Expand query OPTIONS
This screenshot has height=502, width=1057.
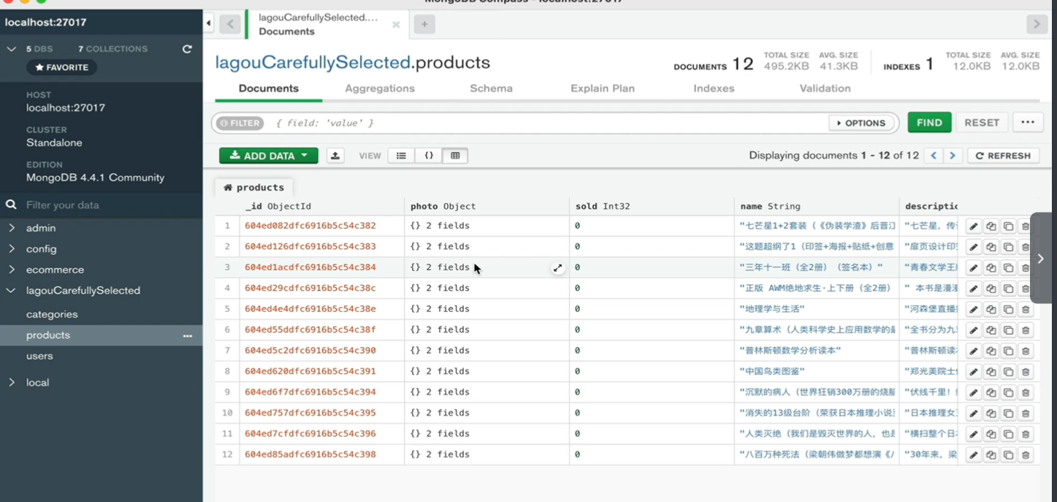coord(861,123)
